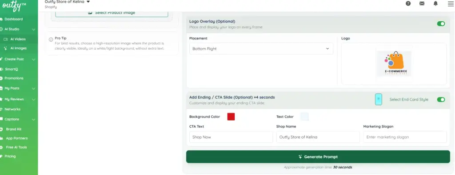Focus the Marketing Slogan input field
Screen dimensions: 455x175
tap(405, 137)
